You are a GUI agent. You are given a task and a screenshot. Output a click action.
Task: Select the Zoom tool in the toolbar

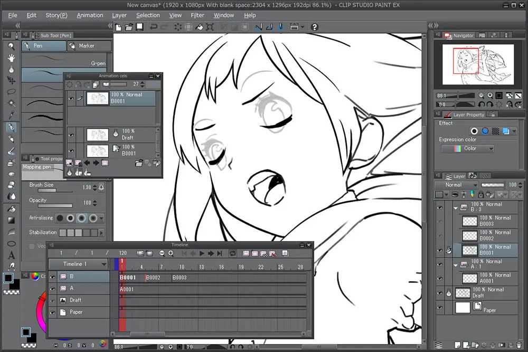pos(12,46)
